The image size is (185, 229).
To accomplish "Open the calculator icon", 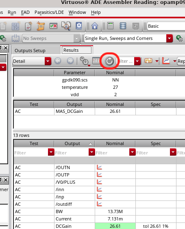I will point(110,26).
